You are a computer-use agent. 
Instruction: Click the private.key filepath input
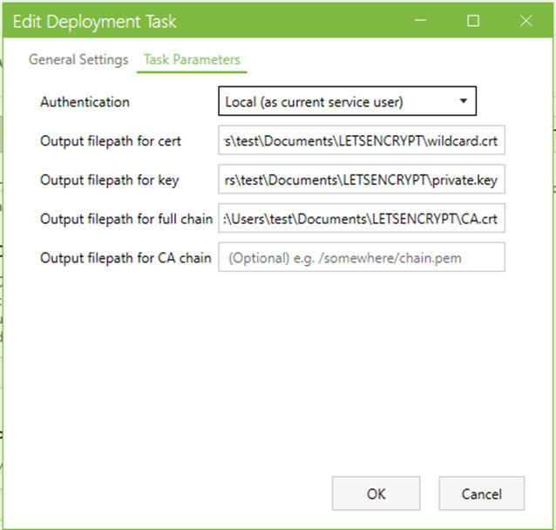coord(362,180)
